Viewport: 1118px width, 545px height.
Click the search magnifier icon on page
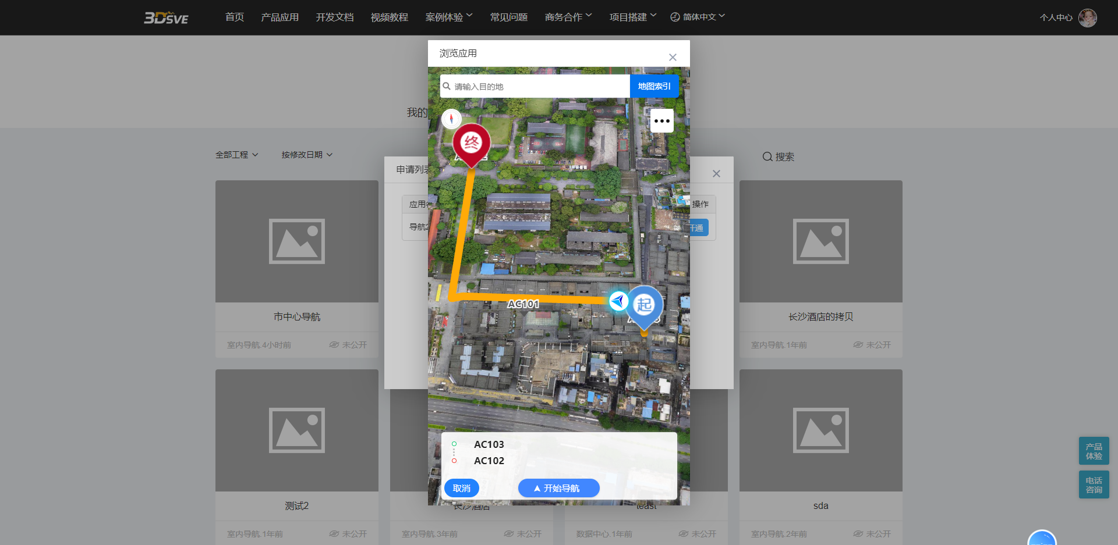coord(767,156)
